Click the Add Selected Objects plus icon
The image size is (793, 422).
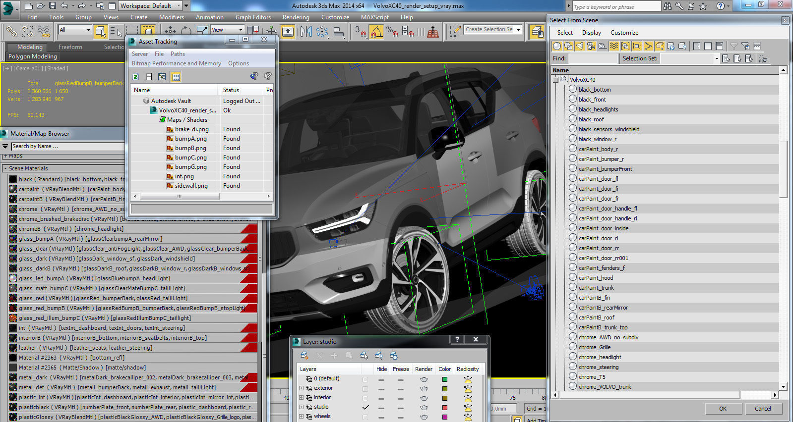(x=334, y=356)
